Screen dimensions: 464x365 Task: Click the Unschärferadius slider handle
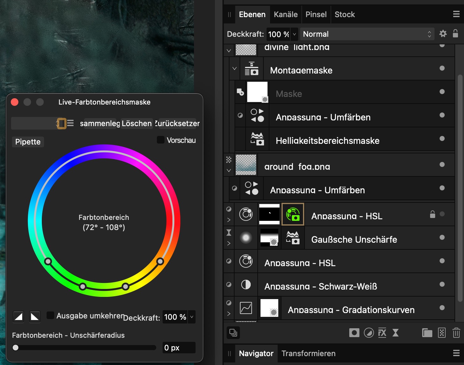pos(16,348)
